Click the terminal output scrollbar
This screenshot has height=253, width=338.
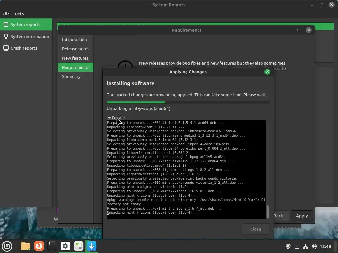(267, 212)
